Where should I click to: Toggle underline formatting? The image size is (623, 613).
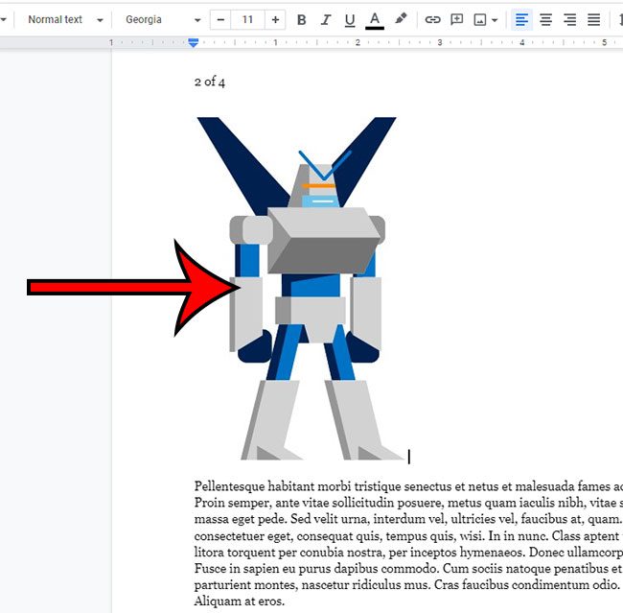click(350, 19)
